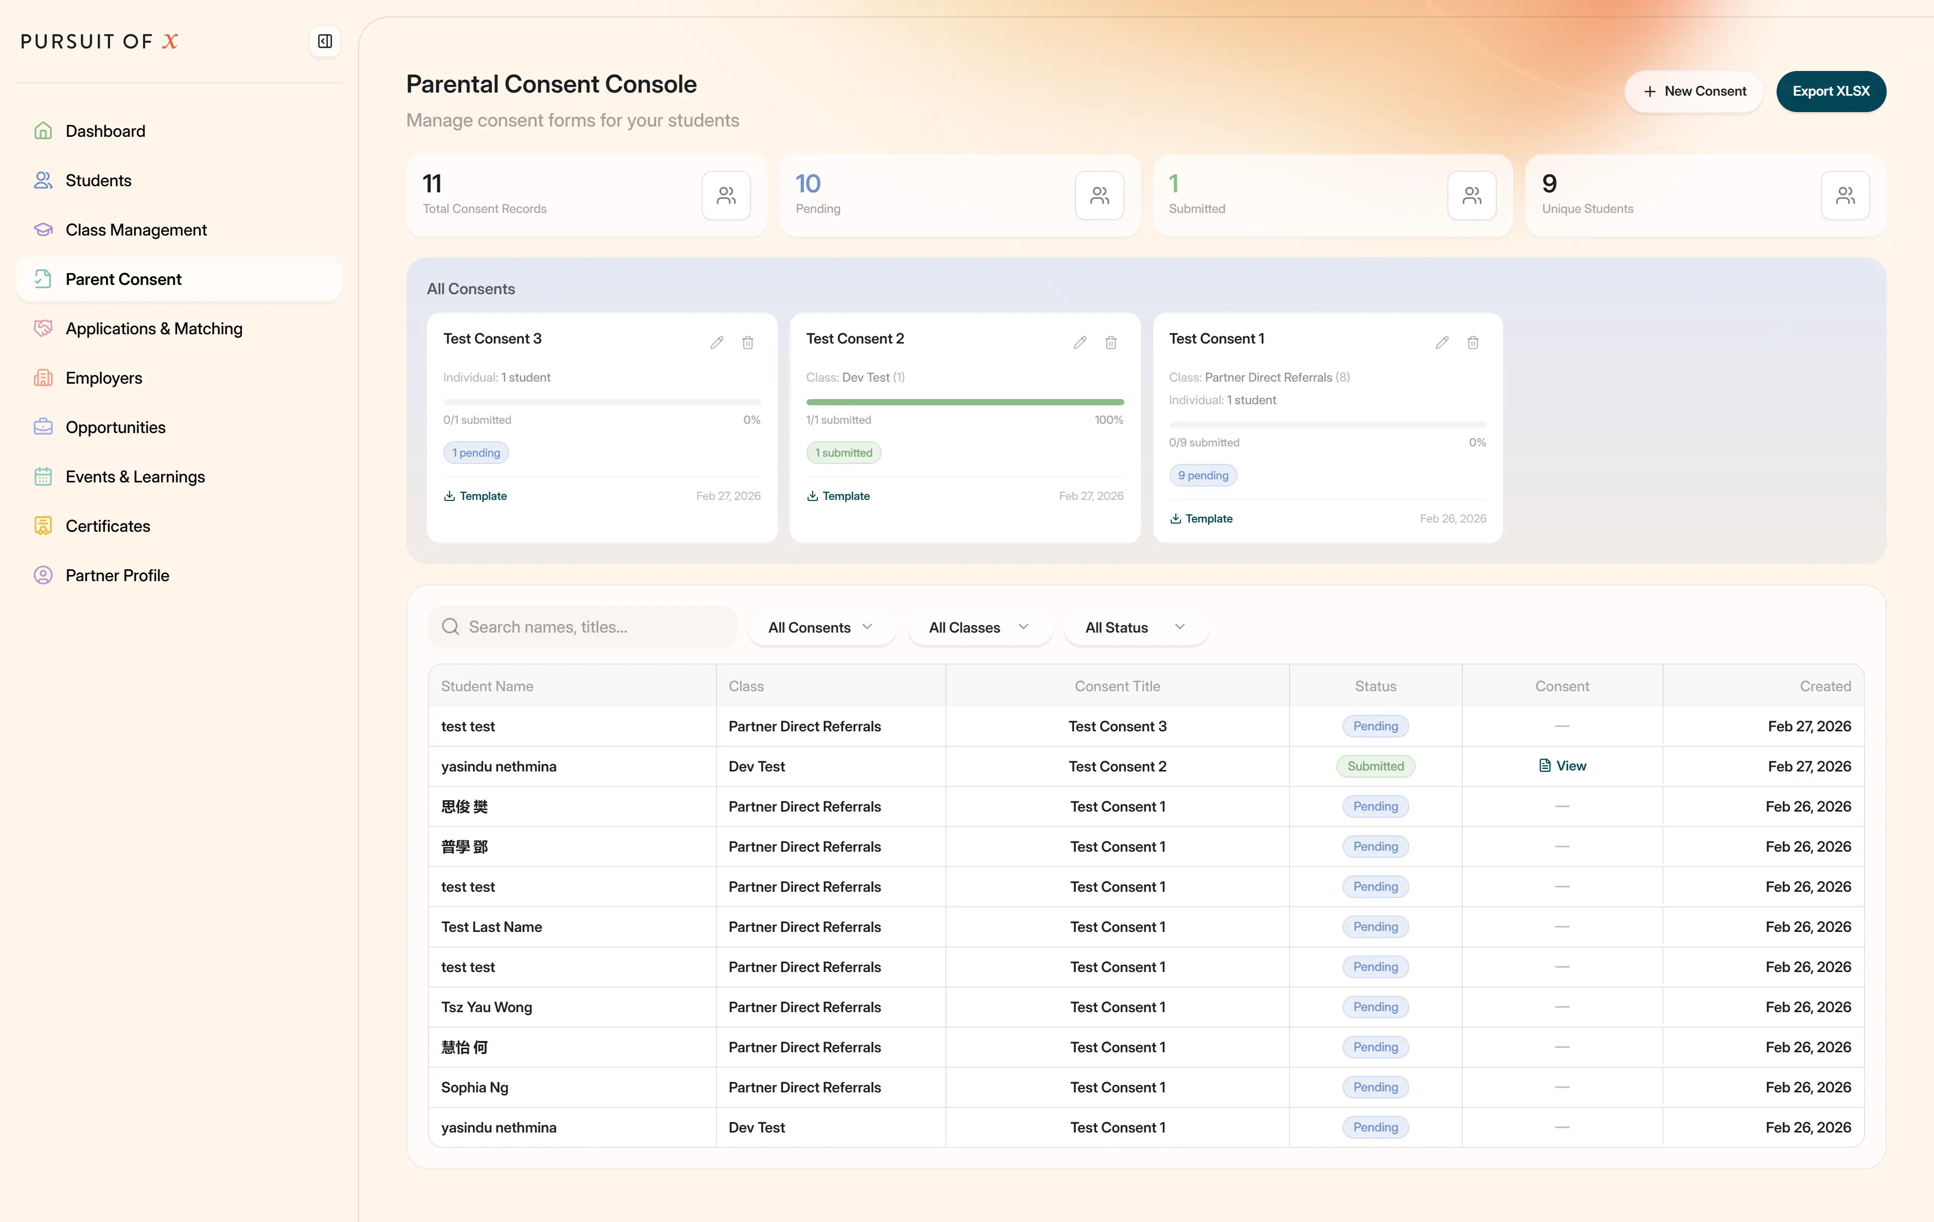Open Certificates in the sidebar
This screenshot has height=1222, width=1934.
[x=178, y=526]
